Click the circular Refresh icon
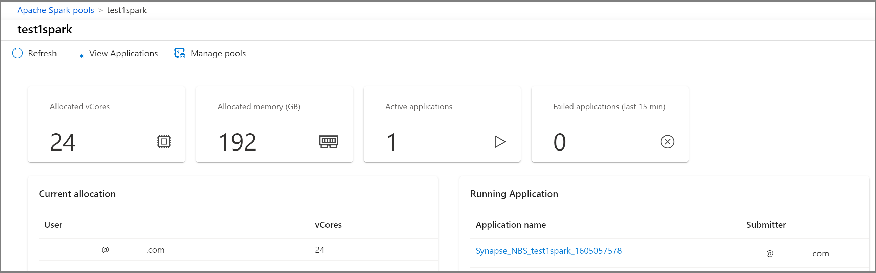 (x=17, y=53)
